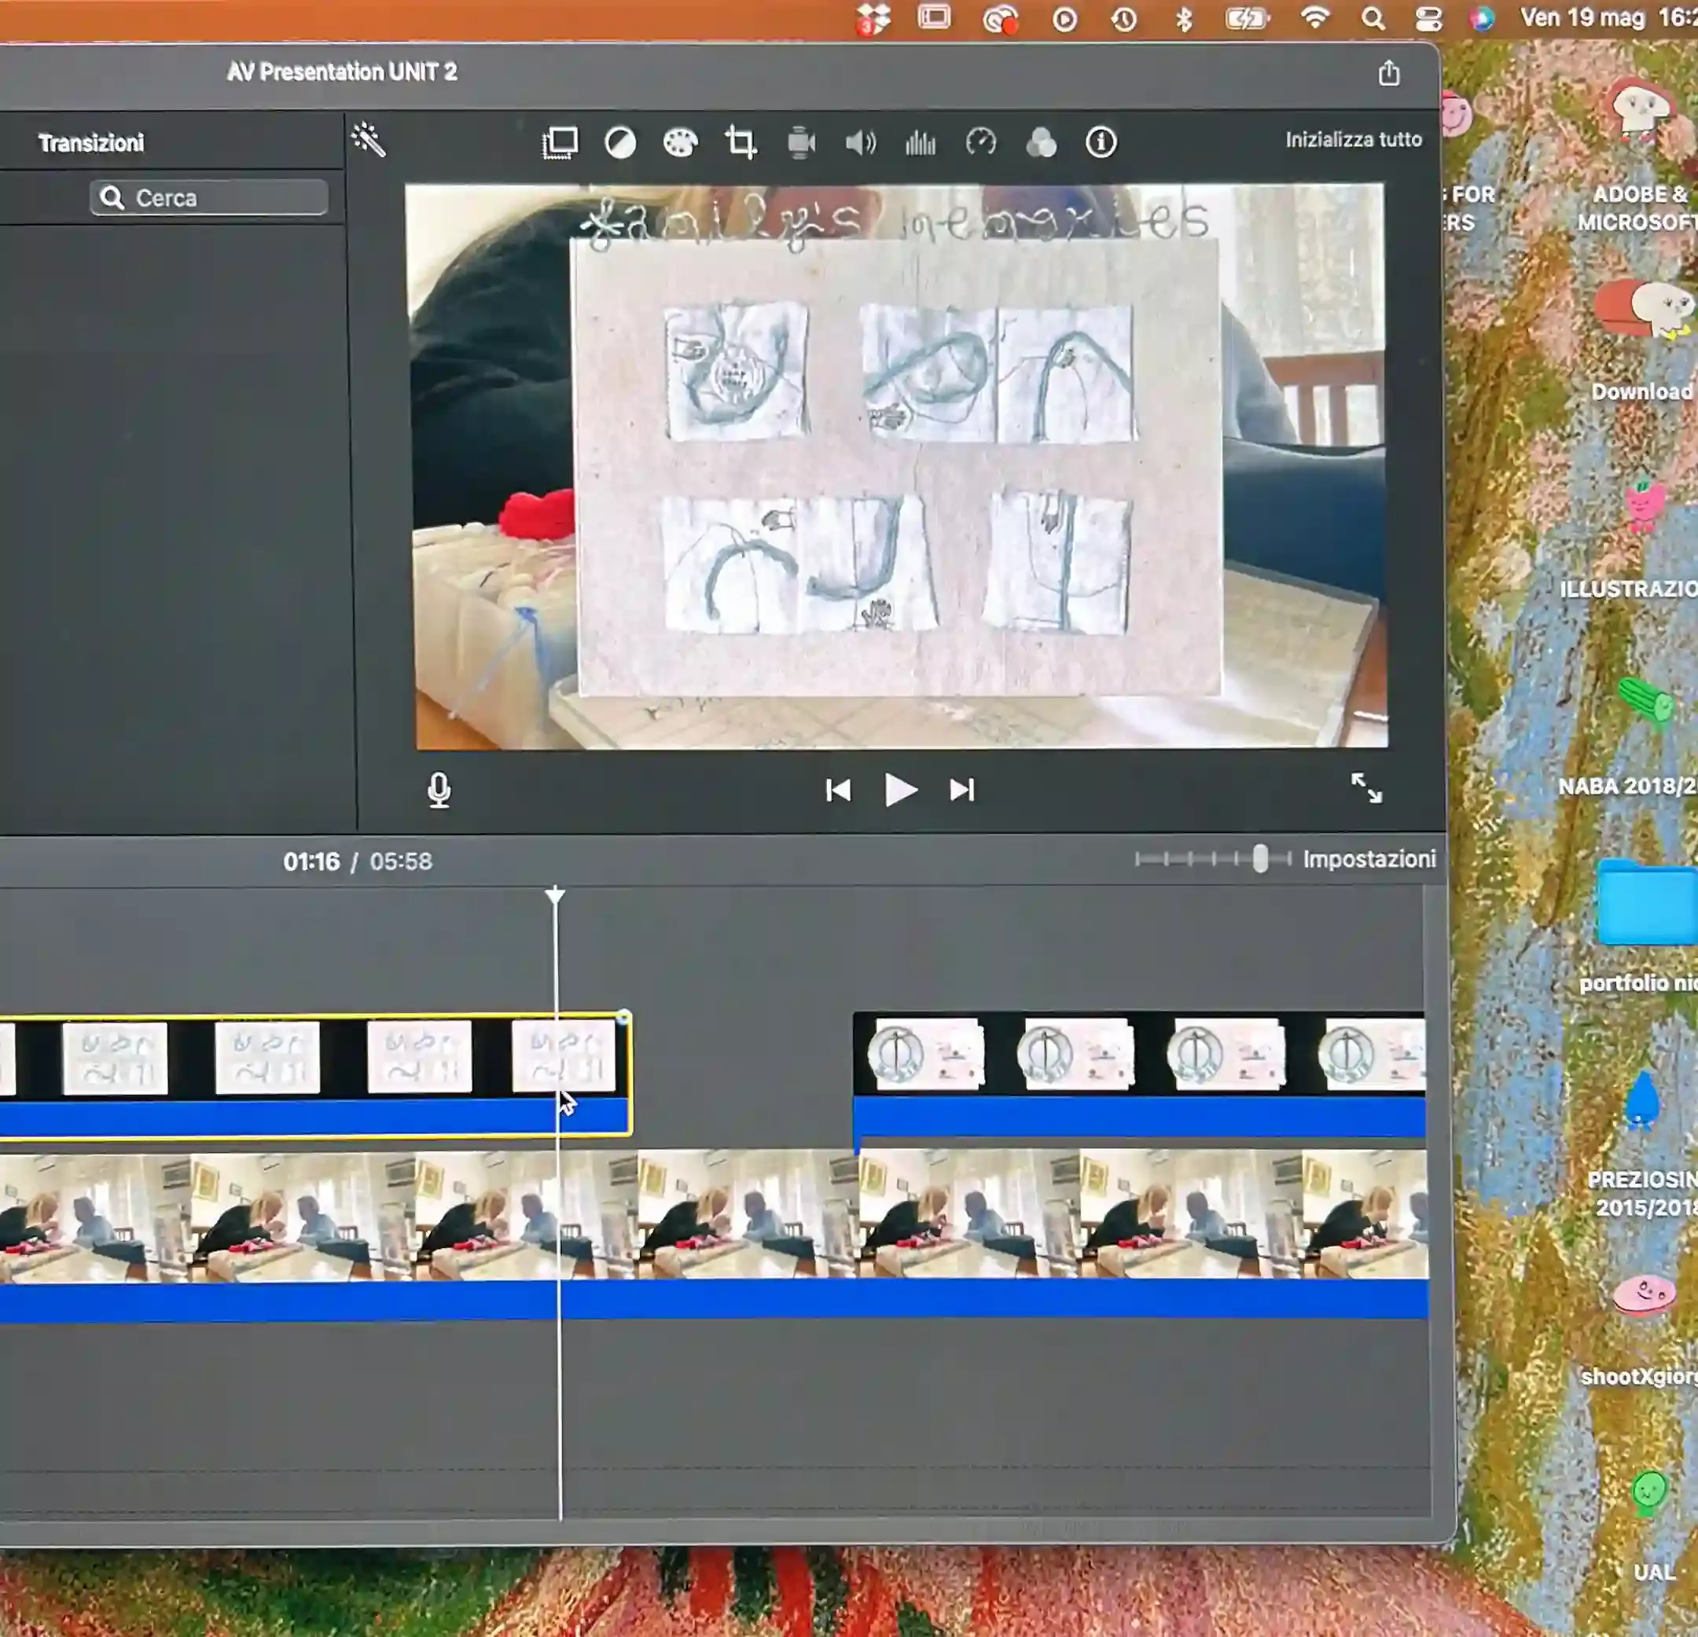Play the video in the viewer
Viewport: 1698px width, 1637px height.
point(901,790)
